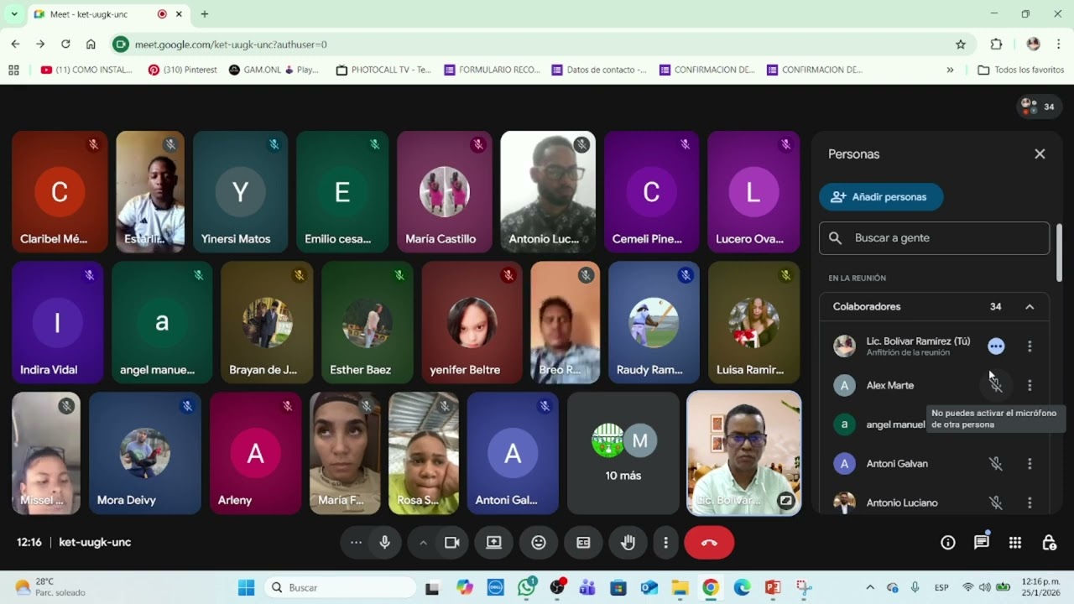Click the muted mic icon beside Antonio Luciano
1074x604 pixels.
[996, 503]
